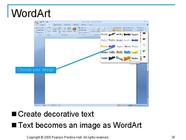This screenshot has width=186, height=140.
Task: Open the Customize Quick Access Toolbar arrow
Action: tap(50, 22)
